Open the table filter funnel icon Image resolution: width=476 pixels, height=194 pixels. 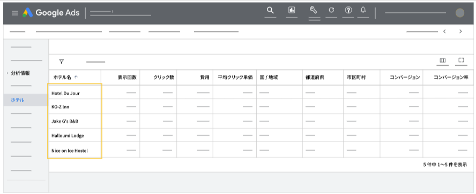[x=62, y=62]
